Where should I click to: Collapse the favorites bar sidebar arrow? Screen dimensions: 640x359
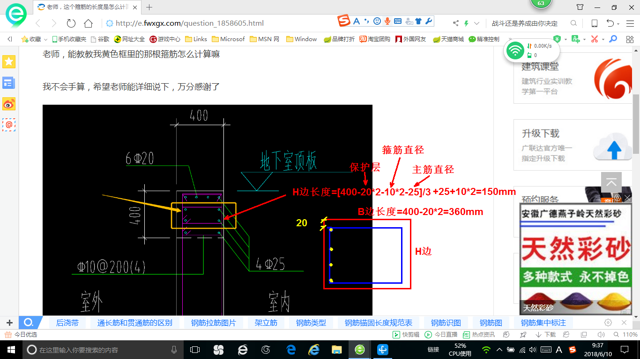10,39
